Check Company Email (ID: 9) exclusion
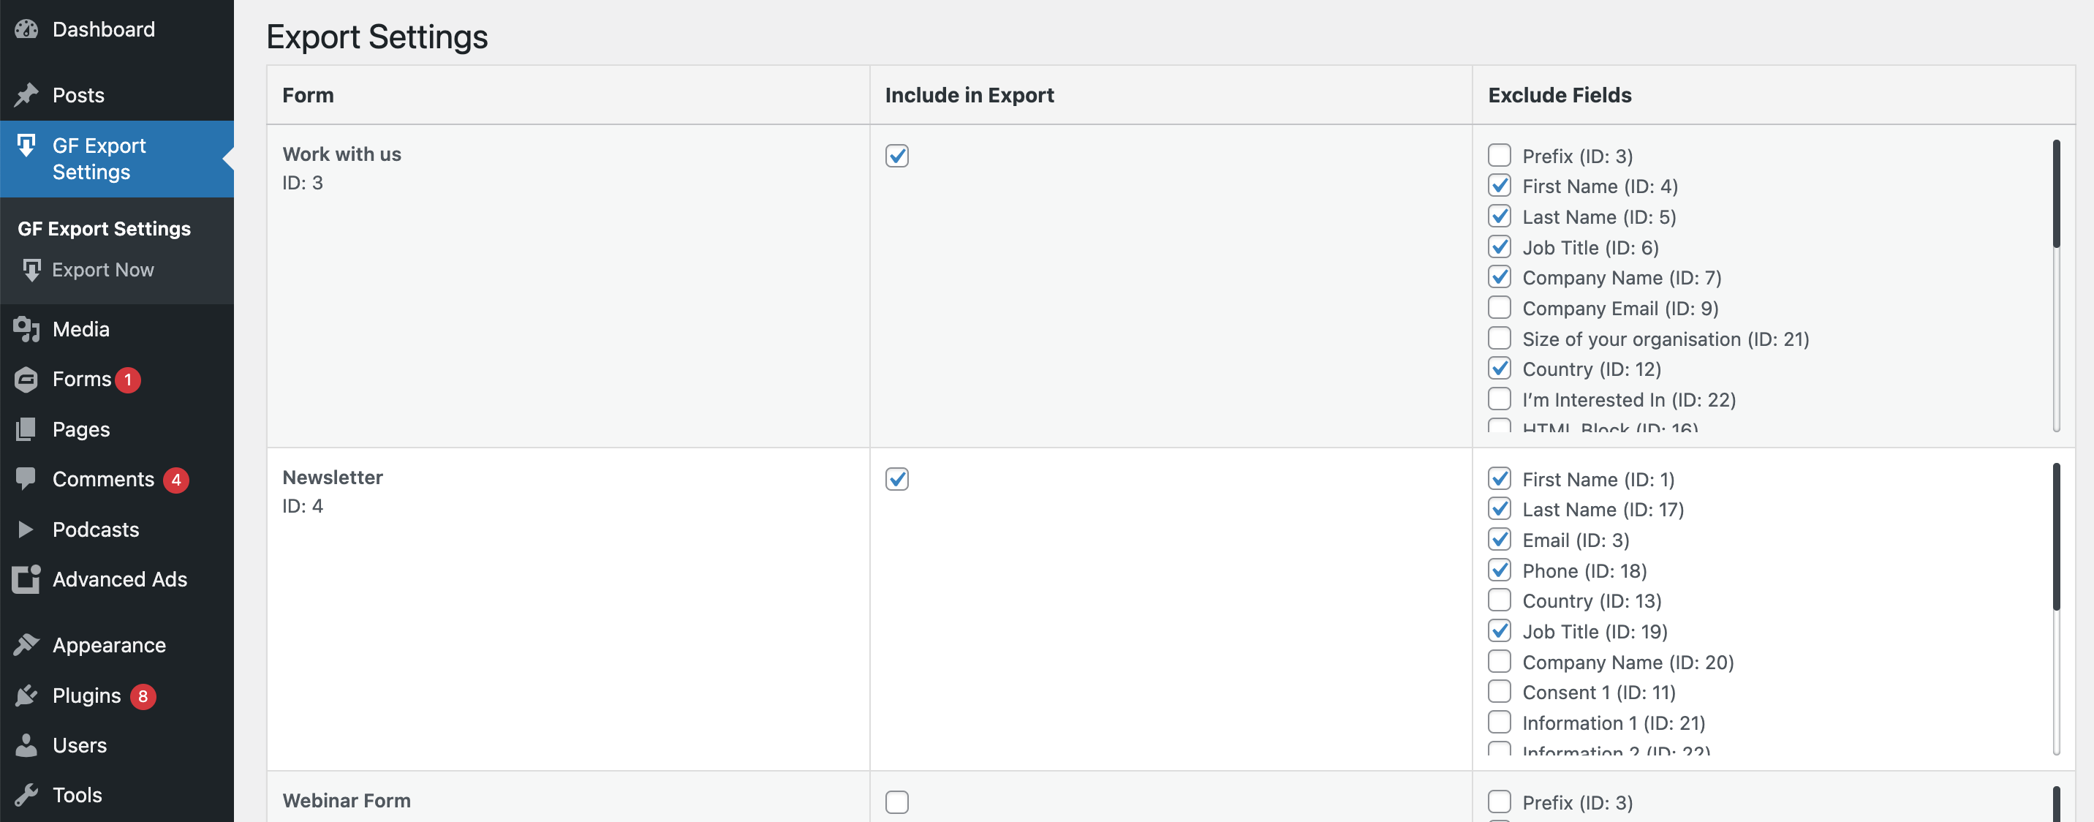The height and width of the screenshot is (822, 2094). pyautogui.click(x=1499, y=307)
